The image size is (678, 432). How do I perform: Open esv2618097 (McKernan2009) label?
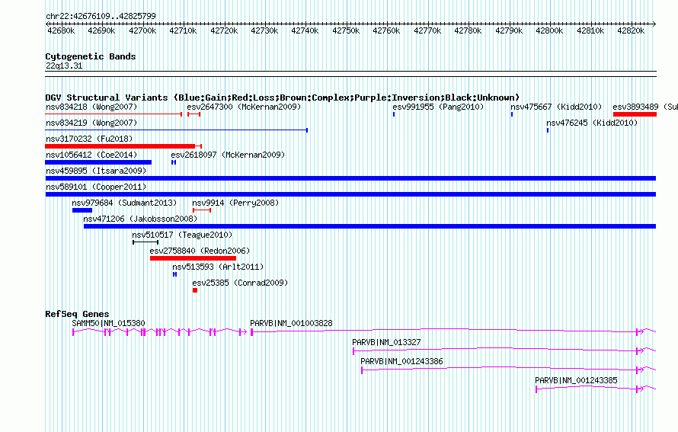pos(228,155)
